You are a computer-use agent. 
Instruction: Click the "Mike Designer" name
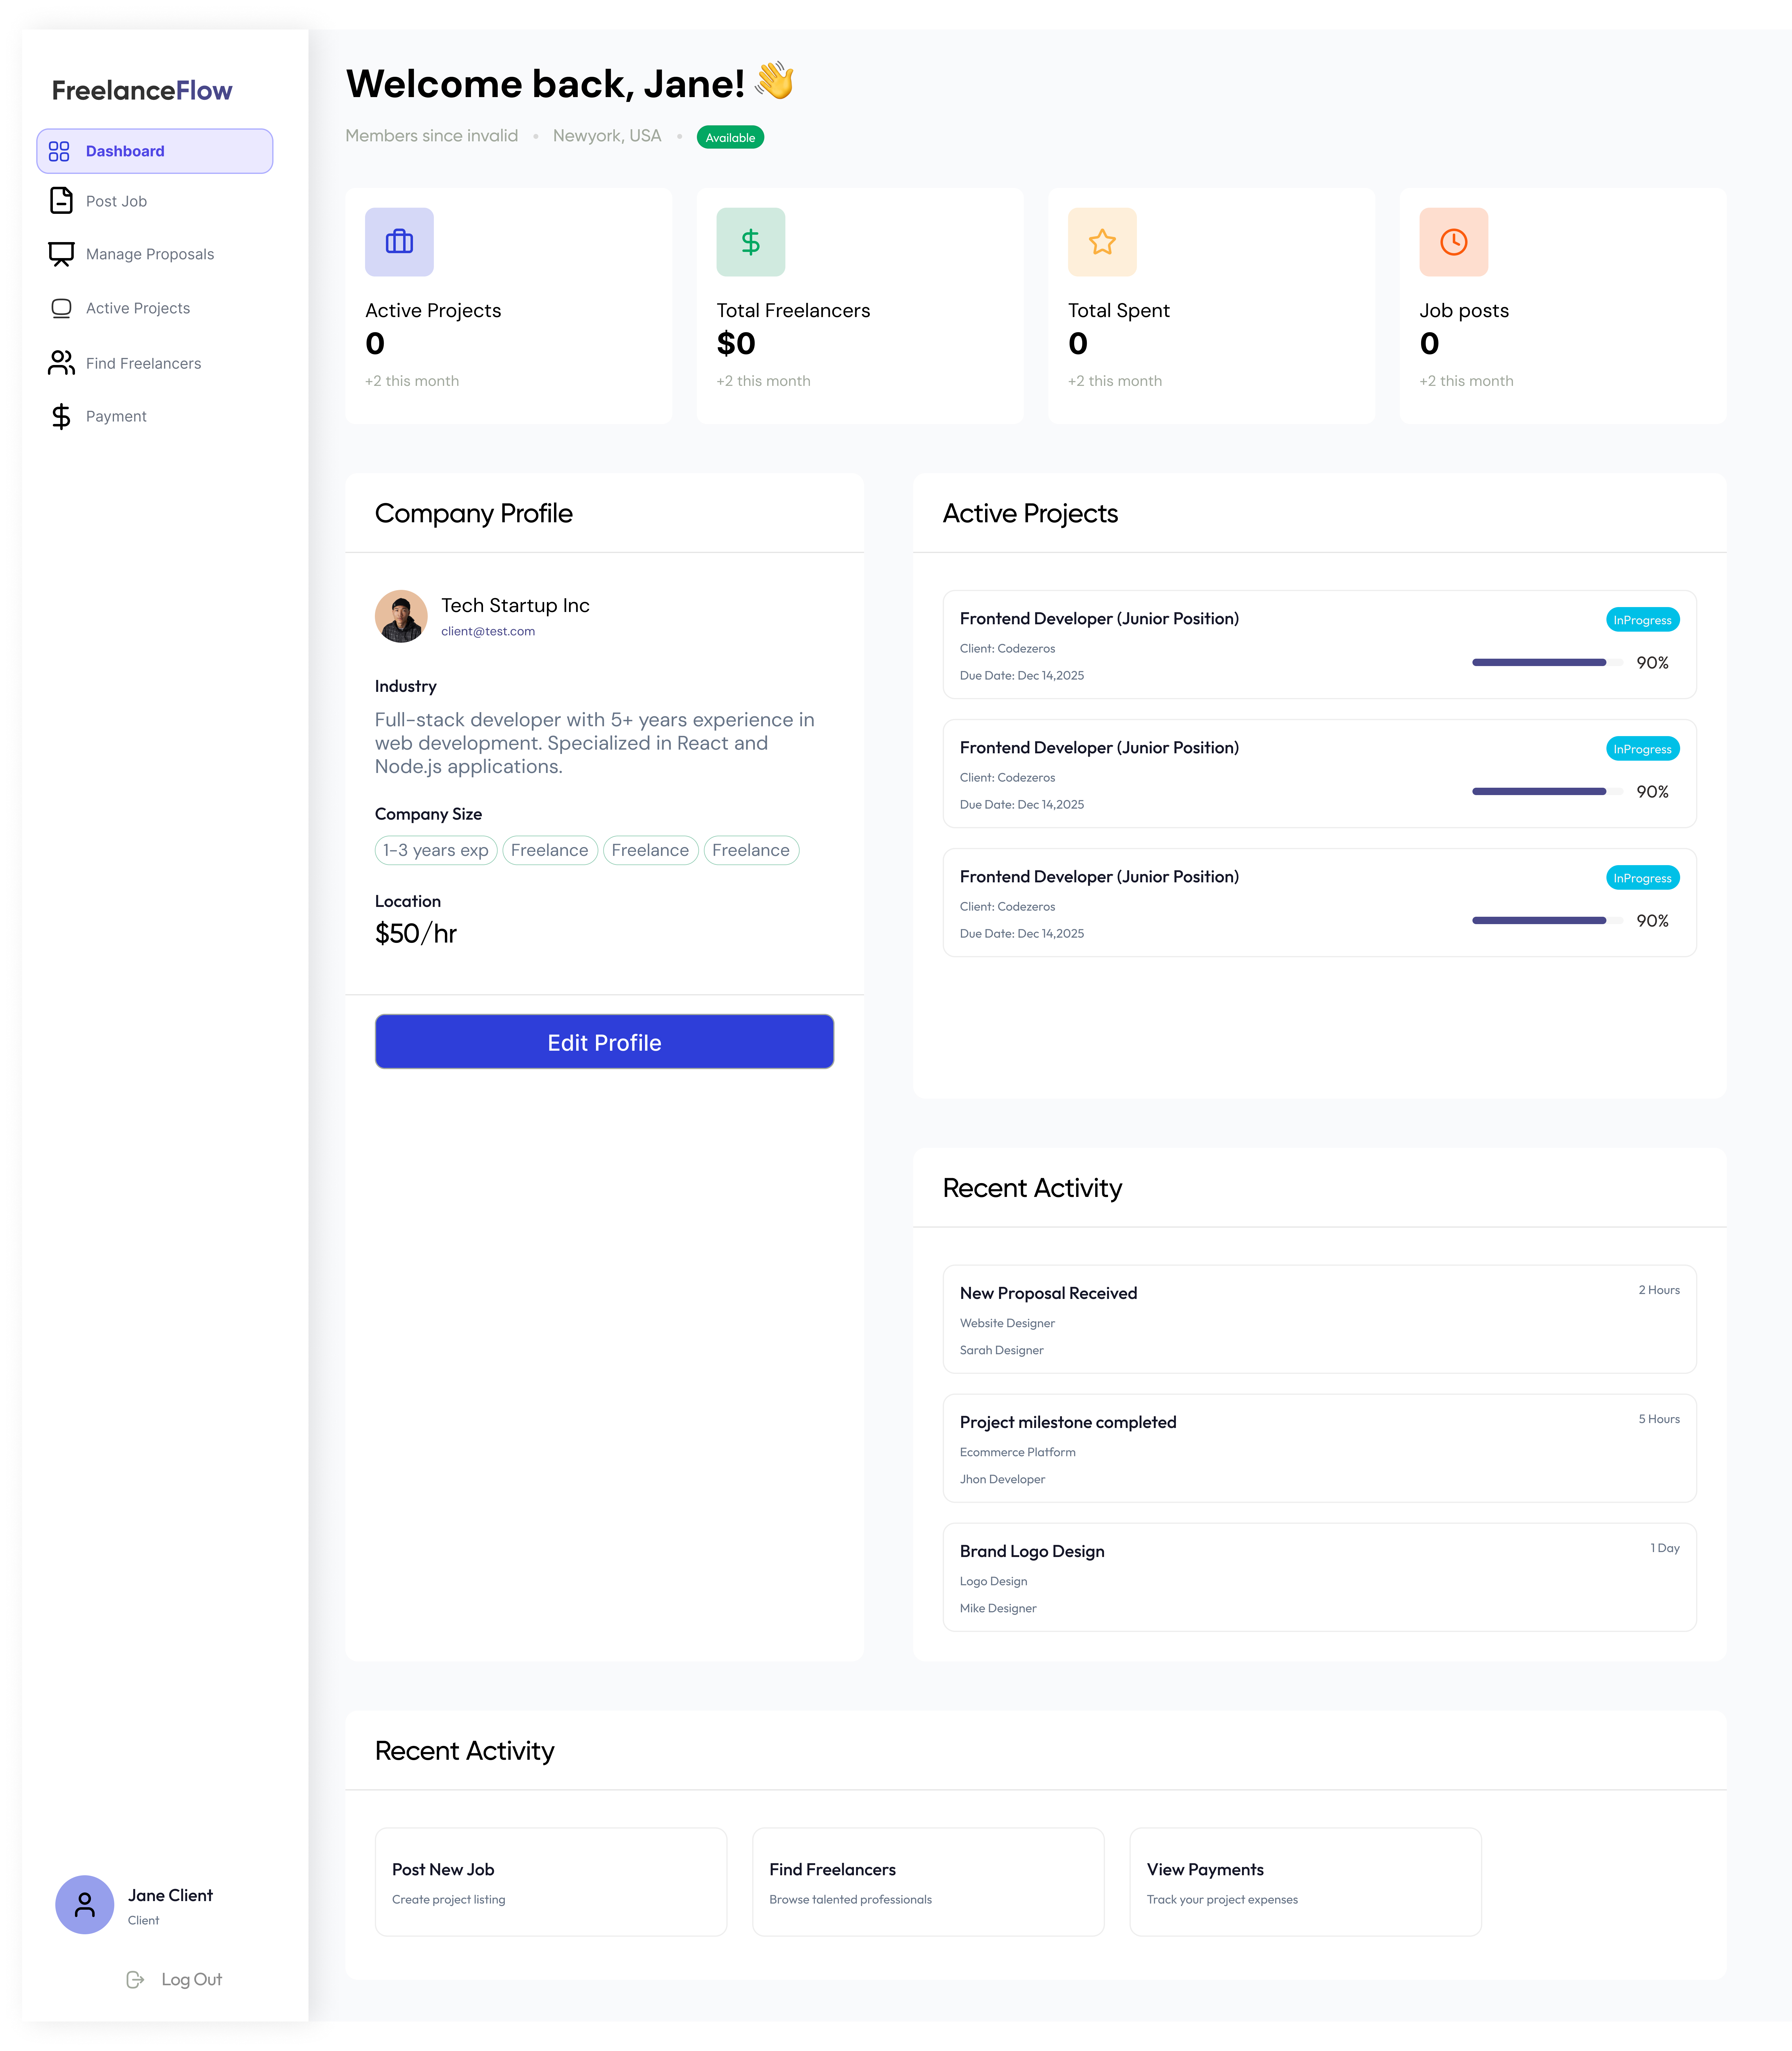point(998,1608)
